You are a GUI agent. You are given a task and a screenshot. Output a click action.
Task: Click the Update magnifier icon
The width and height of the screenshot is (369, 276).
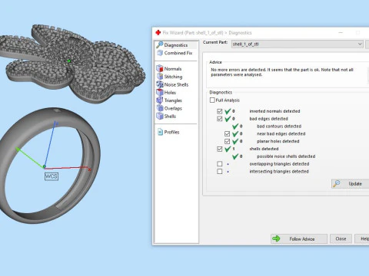point(337,183)
